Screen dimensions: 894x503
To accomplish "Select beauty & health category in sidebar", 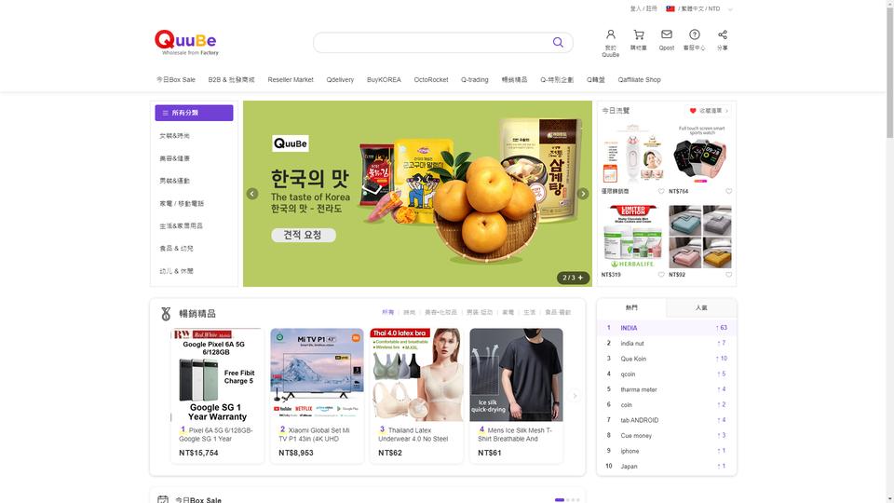I will [x=174, y=158].
